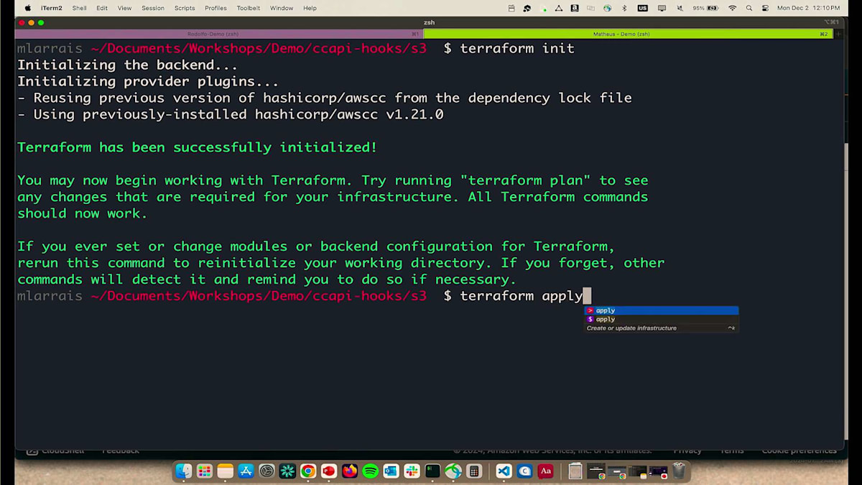862x485 pixels.
Task: Open the red PowerPoint-style dock app
Action: coord(329,471)
